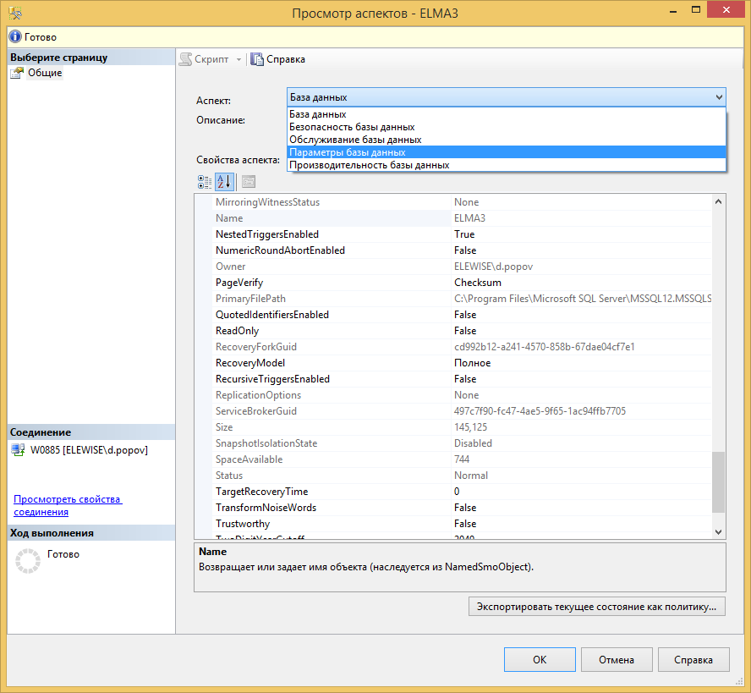This screenshot has width=751, height=693.
Task: Select the Общие page in the sidebar
Action: (44, 73)
